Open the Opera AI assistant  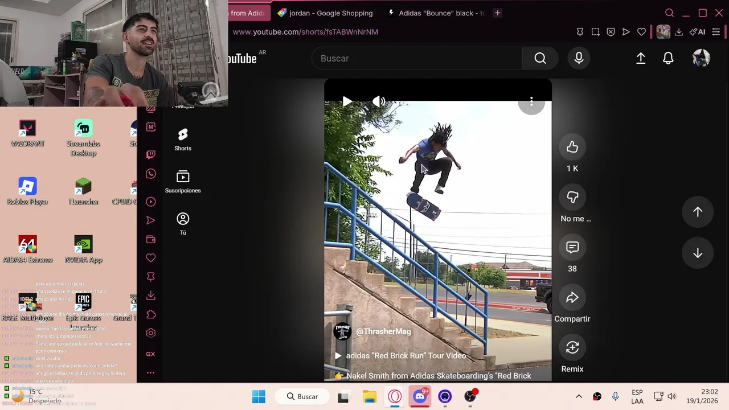pos(697,32)
